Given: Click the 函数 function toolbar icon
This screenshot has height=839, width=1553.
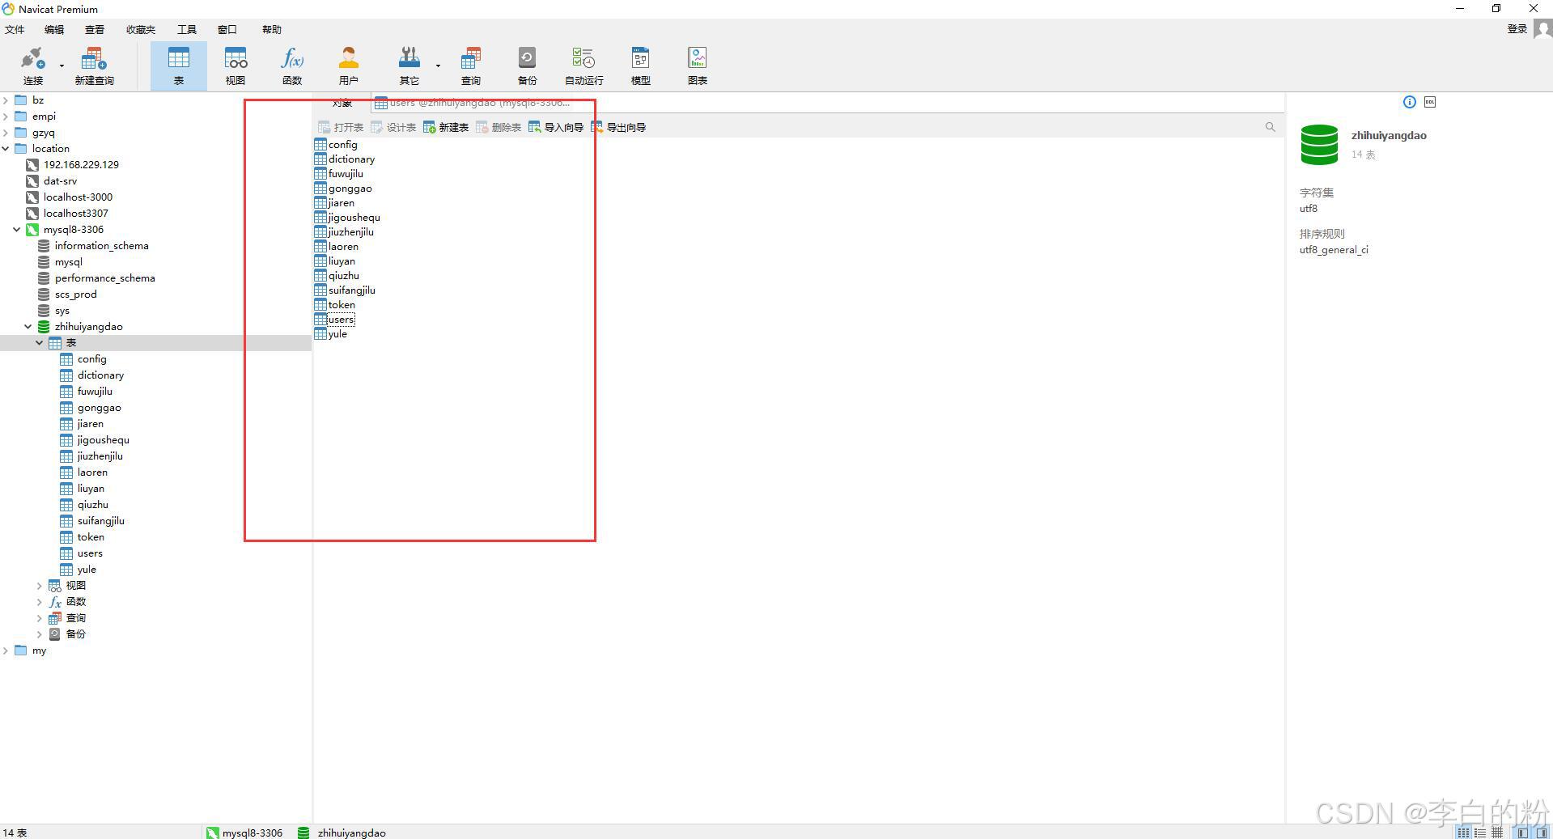Looking at the screenshot, I should point(292,66).
